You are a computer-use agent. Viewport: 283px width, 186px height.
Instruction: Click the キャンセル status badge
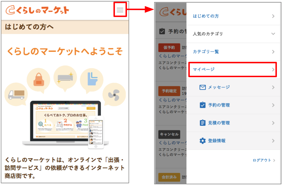point(169,135)
